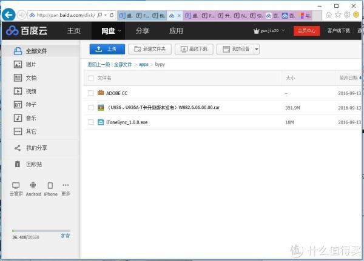Open the browser home icon
Viewport: 364px width, 261px height.
tap(329, 15)
